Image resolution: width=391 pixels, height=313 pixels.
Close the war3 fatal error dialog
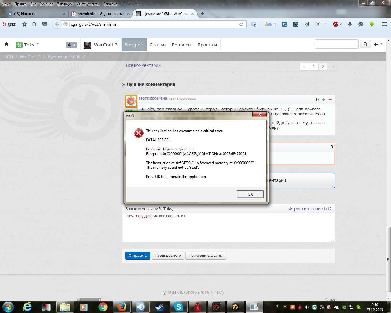260,114
